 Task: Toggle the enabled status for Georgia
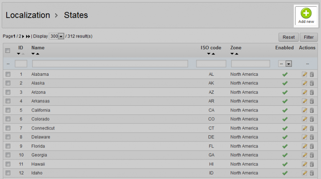(285, 155)
